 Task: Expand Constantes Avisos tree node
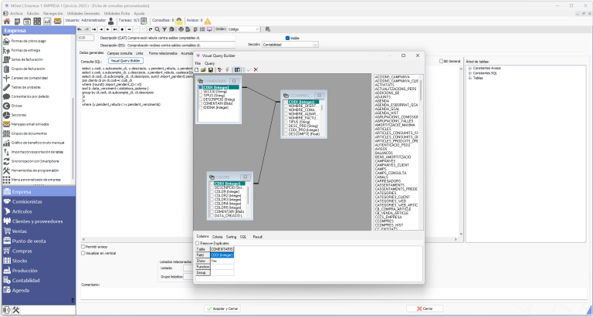click(470, 68)
